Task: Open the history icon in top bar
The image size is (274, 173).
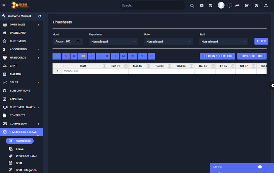Action: coord(211,6)
